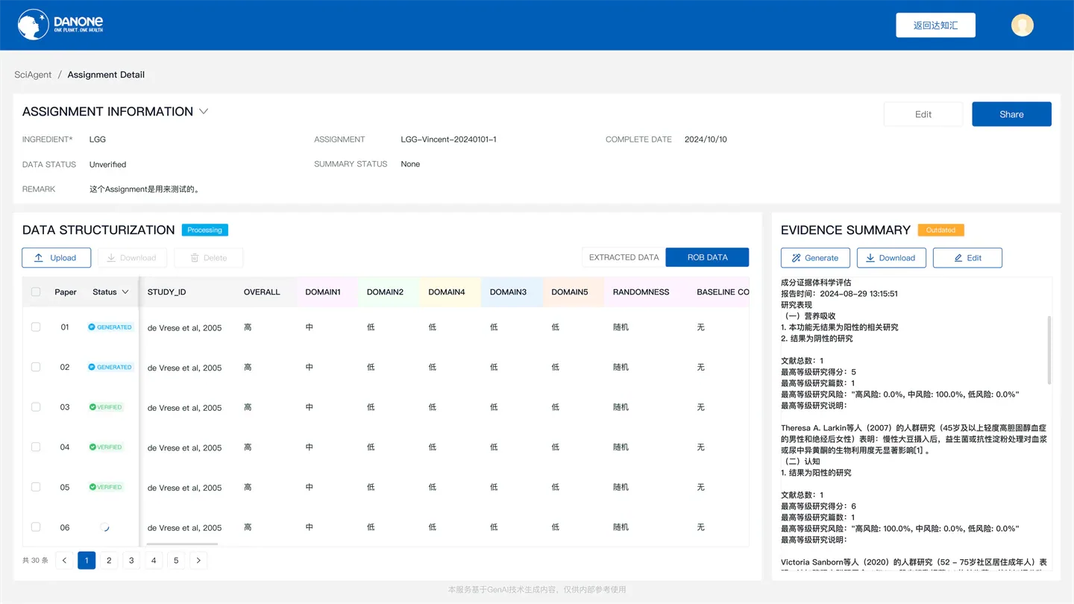Select pagination page 5
1074x604 pixels.
(176, 560)
